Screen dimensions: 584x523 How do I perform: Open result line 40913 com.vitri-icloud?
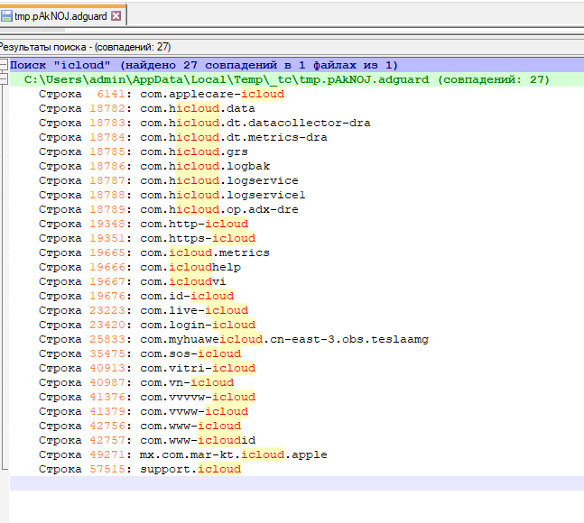point(147,368)
